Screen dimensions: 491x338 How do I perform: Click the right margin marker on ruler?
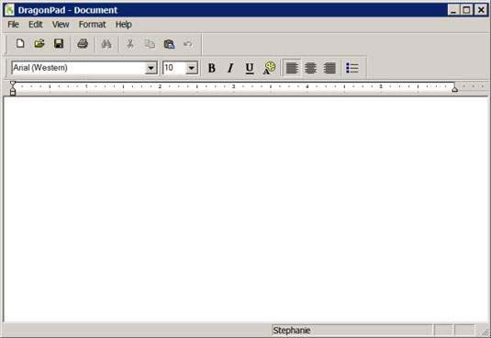454,89
